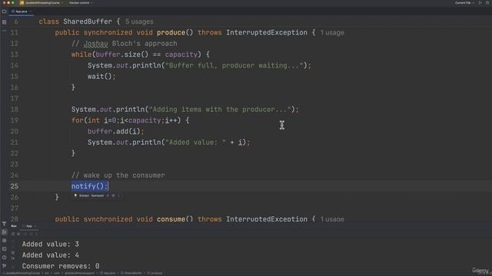Image resolution: width=492 pixels, height=276 pixels.
Task: Click the '1 usage' hint beside produce()
Action: coord(332,32)
